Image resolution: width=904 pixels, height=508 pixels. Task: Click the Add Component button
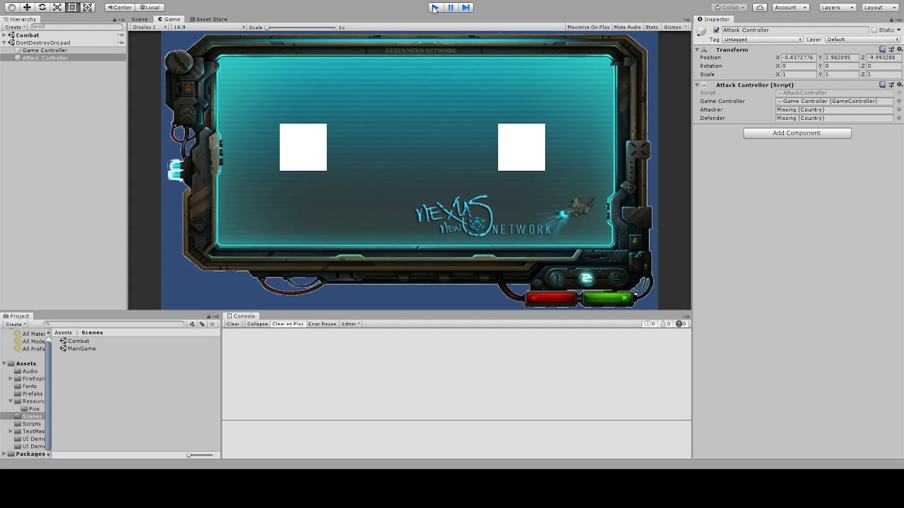point(797,133)
